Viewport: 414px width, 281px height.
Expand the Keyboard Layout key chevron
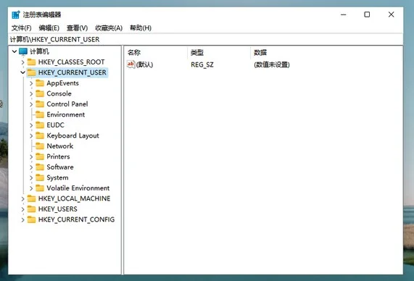coord(31,136)
